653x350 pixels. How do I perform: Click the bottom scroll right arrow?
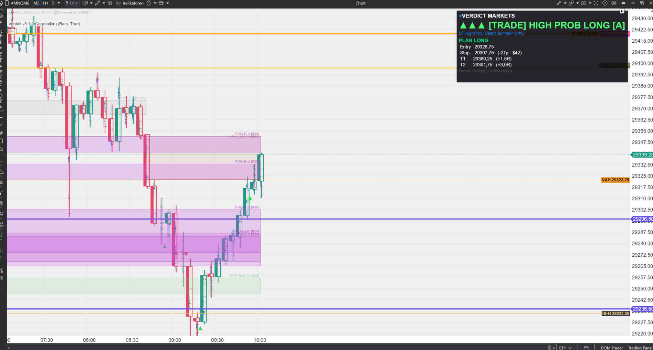click(x=554, y=348)
